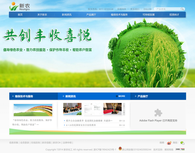Screen dimensions: 195x153
Task: Open the Weibo icon in footer
Action: pos(169,143)
